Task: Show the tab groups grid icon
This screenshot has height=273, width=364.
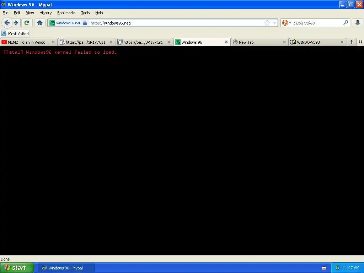Action: [360, 42]
